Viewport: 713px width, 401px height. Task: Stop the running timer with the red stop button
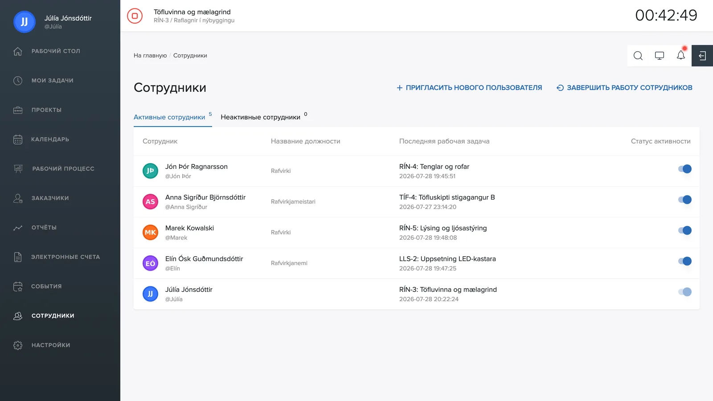click(135, 16)
